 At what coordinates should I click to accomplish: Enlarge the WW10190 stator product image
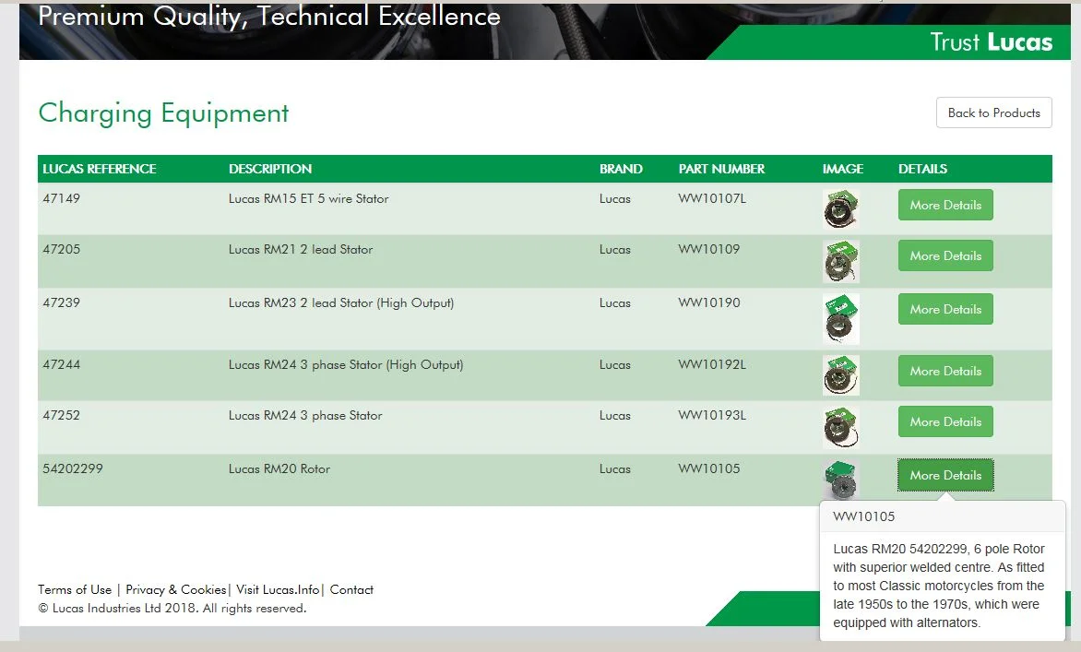(x=840, y=319)
